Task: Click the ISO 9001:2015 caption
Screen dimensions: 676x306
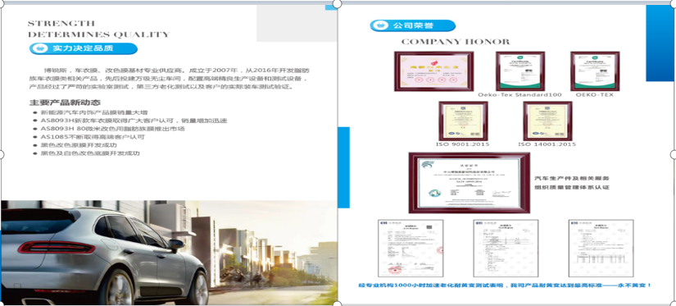Action: (464, 144)
